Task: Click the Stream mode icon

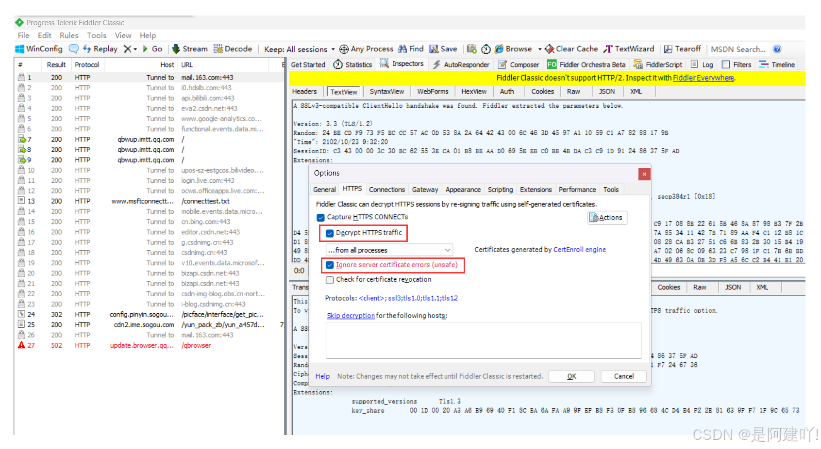Action: click(x=176, y=49)
